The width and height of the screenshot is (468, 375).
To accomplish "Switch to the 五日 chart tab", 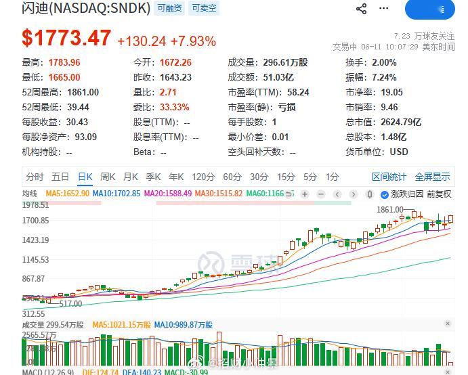I will click(x=60, y=177).
